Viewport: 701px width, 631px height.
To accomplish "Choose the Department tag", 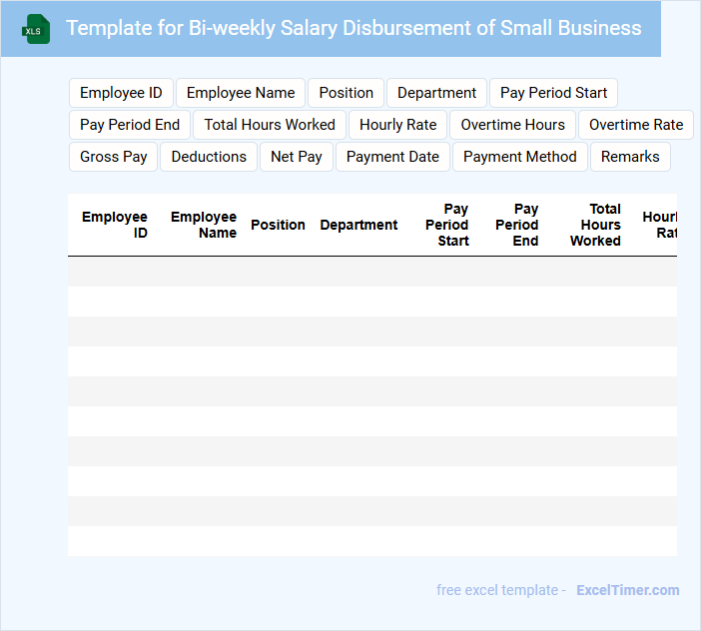I will click(436, 93).
